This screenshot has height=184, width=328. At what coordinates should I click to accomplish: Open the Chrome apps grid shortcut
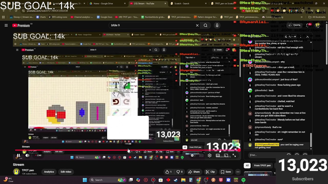click(3, 17)
